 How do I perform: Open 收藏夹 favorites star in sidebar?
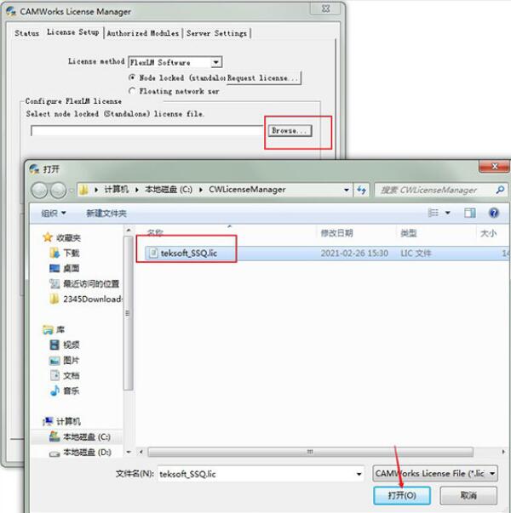[x=48, y=237]
